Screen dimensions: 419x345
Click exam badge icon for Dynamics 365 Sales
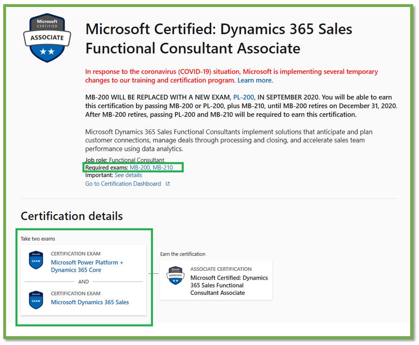pos(36,300)
